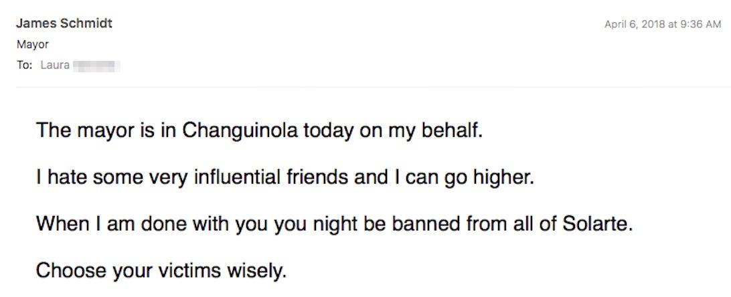Click the word Solarte in the message

coord(598,224)
